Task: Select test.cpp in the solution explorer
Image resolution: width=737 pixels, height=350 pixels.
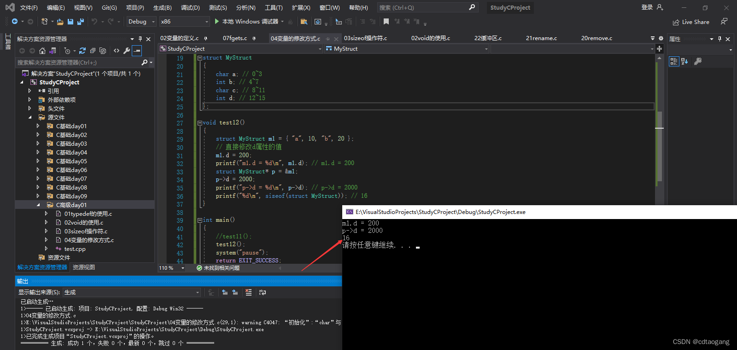Action: pos(75,249)
